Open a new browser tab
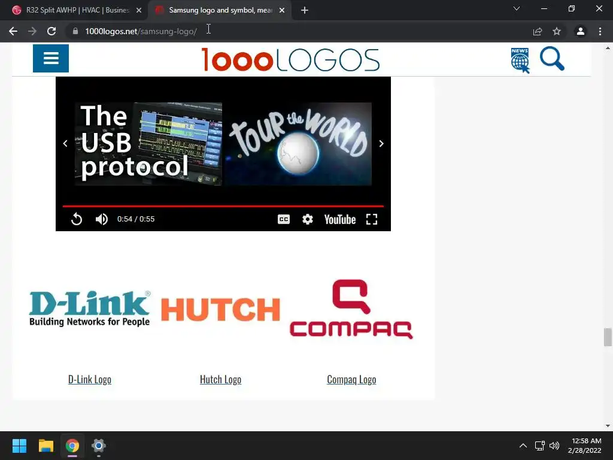Screen dimensions: 613x460 coord(305,11)
